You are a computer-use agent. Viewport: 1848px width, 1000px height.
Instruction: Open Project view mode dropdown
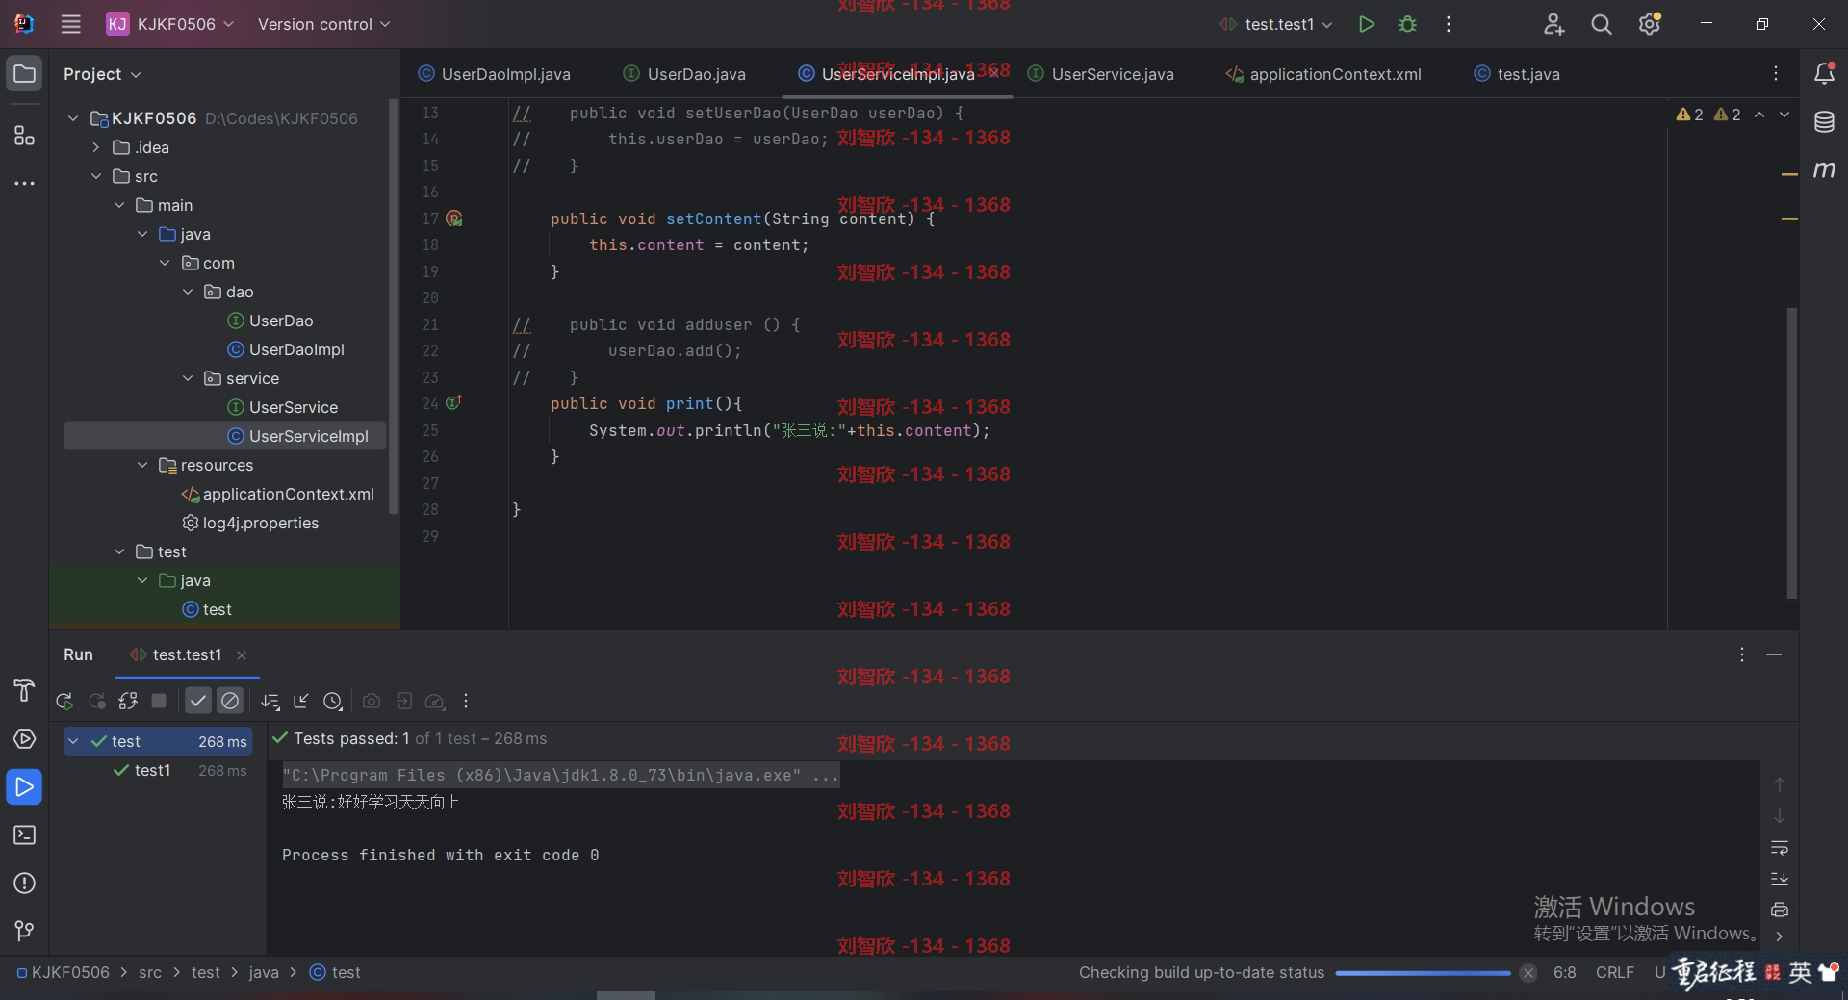[x=102, y=74]
